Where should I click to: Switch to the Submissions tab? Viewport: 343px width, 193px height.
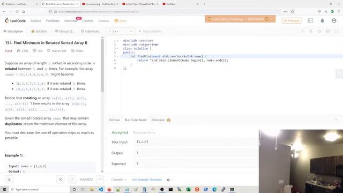(91, 31)
